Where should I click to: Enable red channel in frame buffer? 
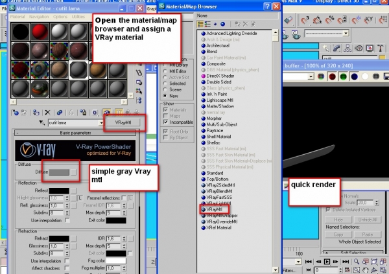[332, 76]
